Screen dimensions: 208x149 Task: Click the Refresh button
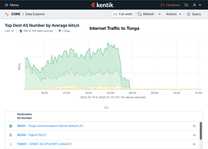point(146,14)
